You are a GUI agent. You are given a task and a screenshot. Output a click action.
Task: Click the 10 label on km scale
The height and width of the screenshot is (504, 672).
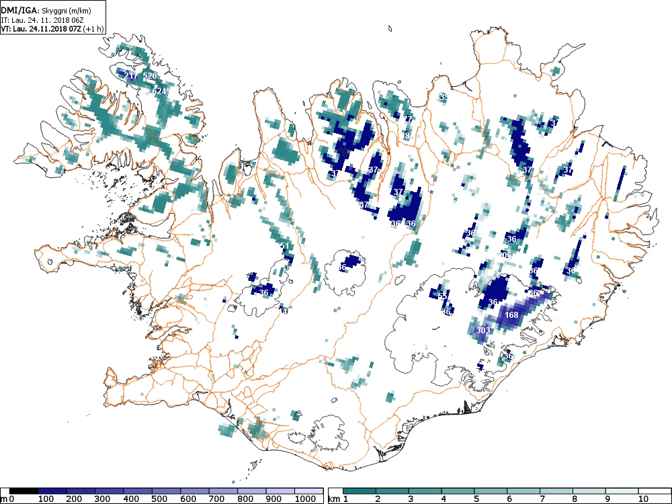(643, 499)
